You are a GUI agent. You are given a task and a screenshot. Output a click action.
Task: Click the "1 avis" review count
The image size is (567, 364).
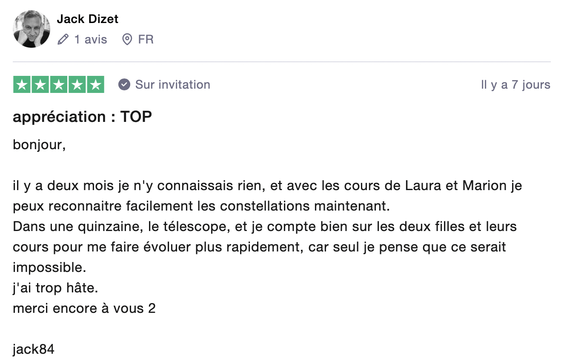tap(90, 40)
